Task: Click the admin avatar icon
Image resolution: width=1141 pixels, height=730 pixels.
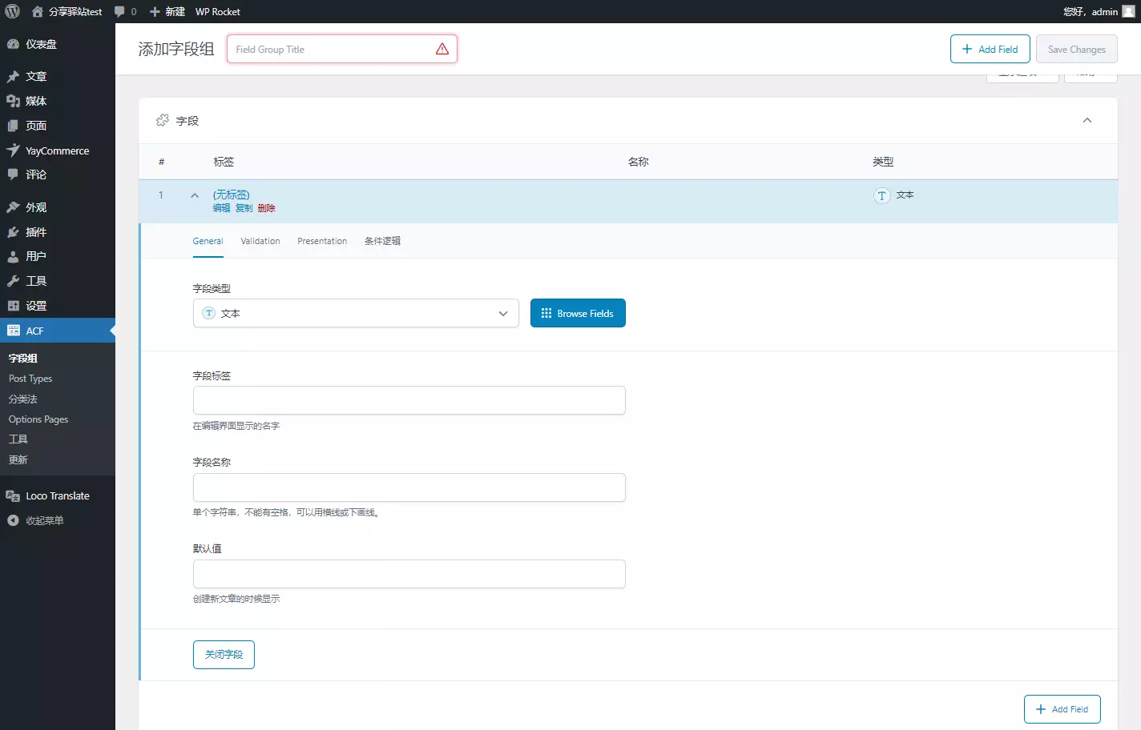Action: tap(1128, 11)
